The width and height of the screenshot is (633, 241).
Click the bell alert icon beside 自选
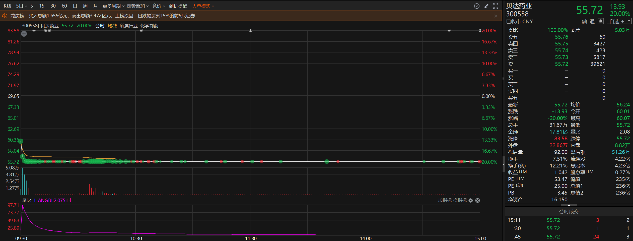pos(601,21)
